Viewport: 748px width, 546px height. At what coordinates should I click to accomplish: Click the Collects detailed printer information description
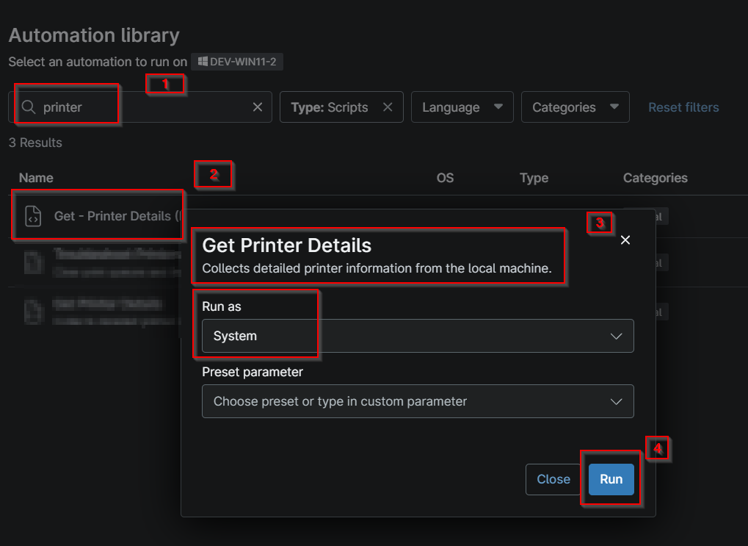[x=377, y=268]
